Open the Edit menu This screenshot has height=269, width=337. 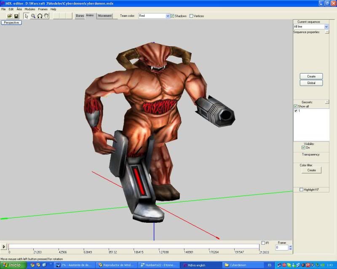[x=11, y=9]
